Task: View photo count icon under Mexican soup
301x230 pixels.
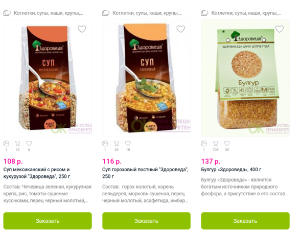Action: 6,144
